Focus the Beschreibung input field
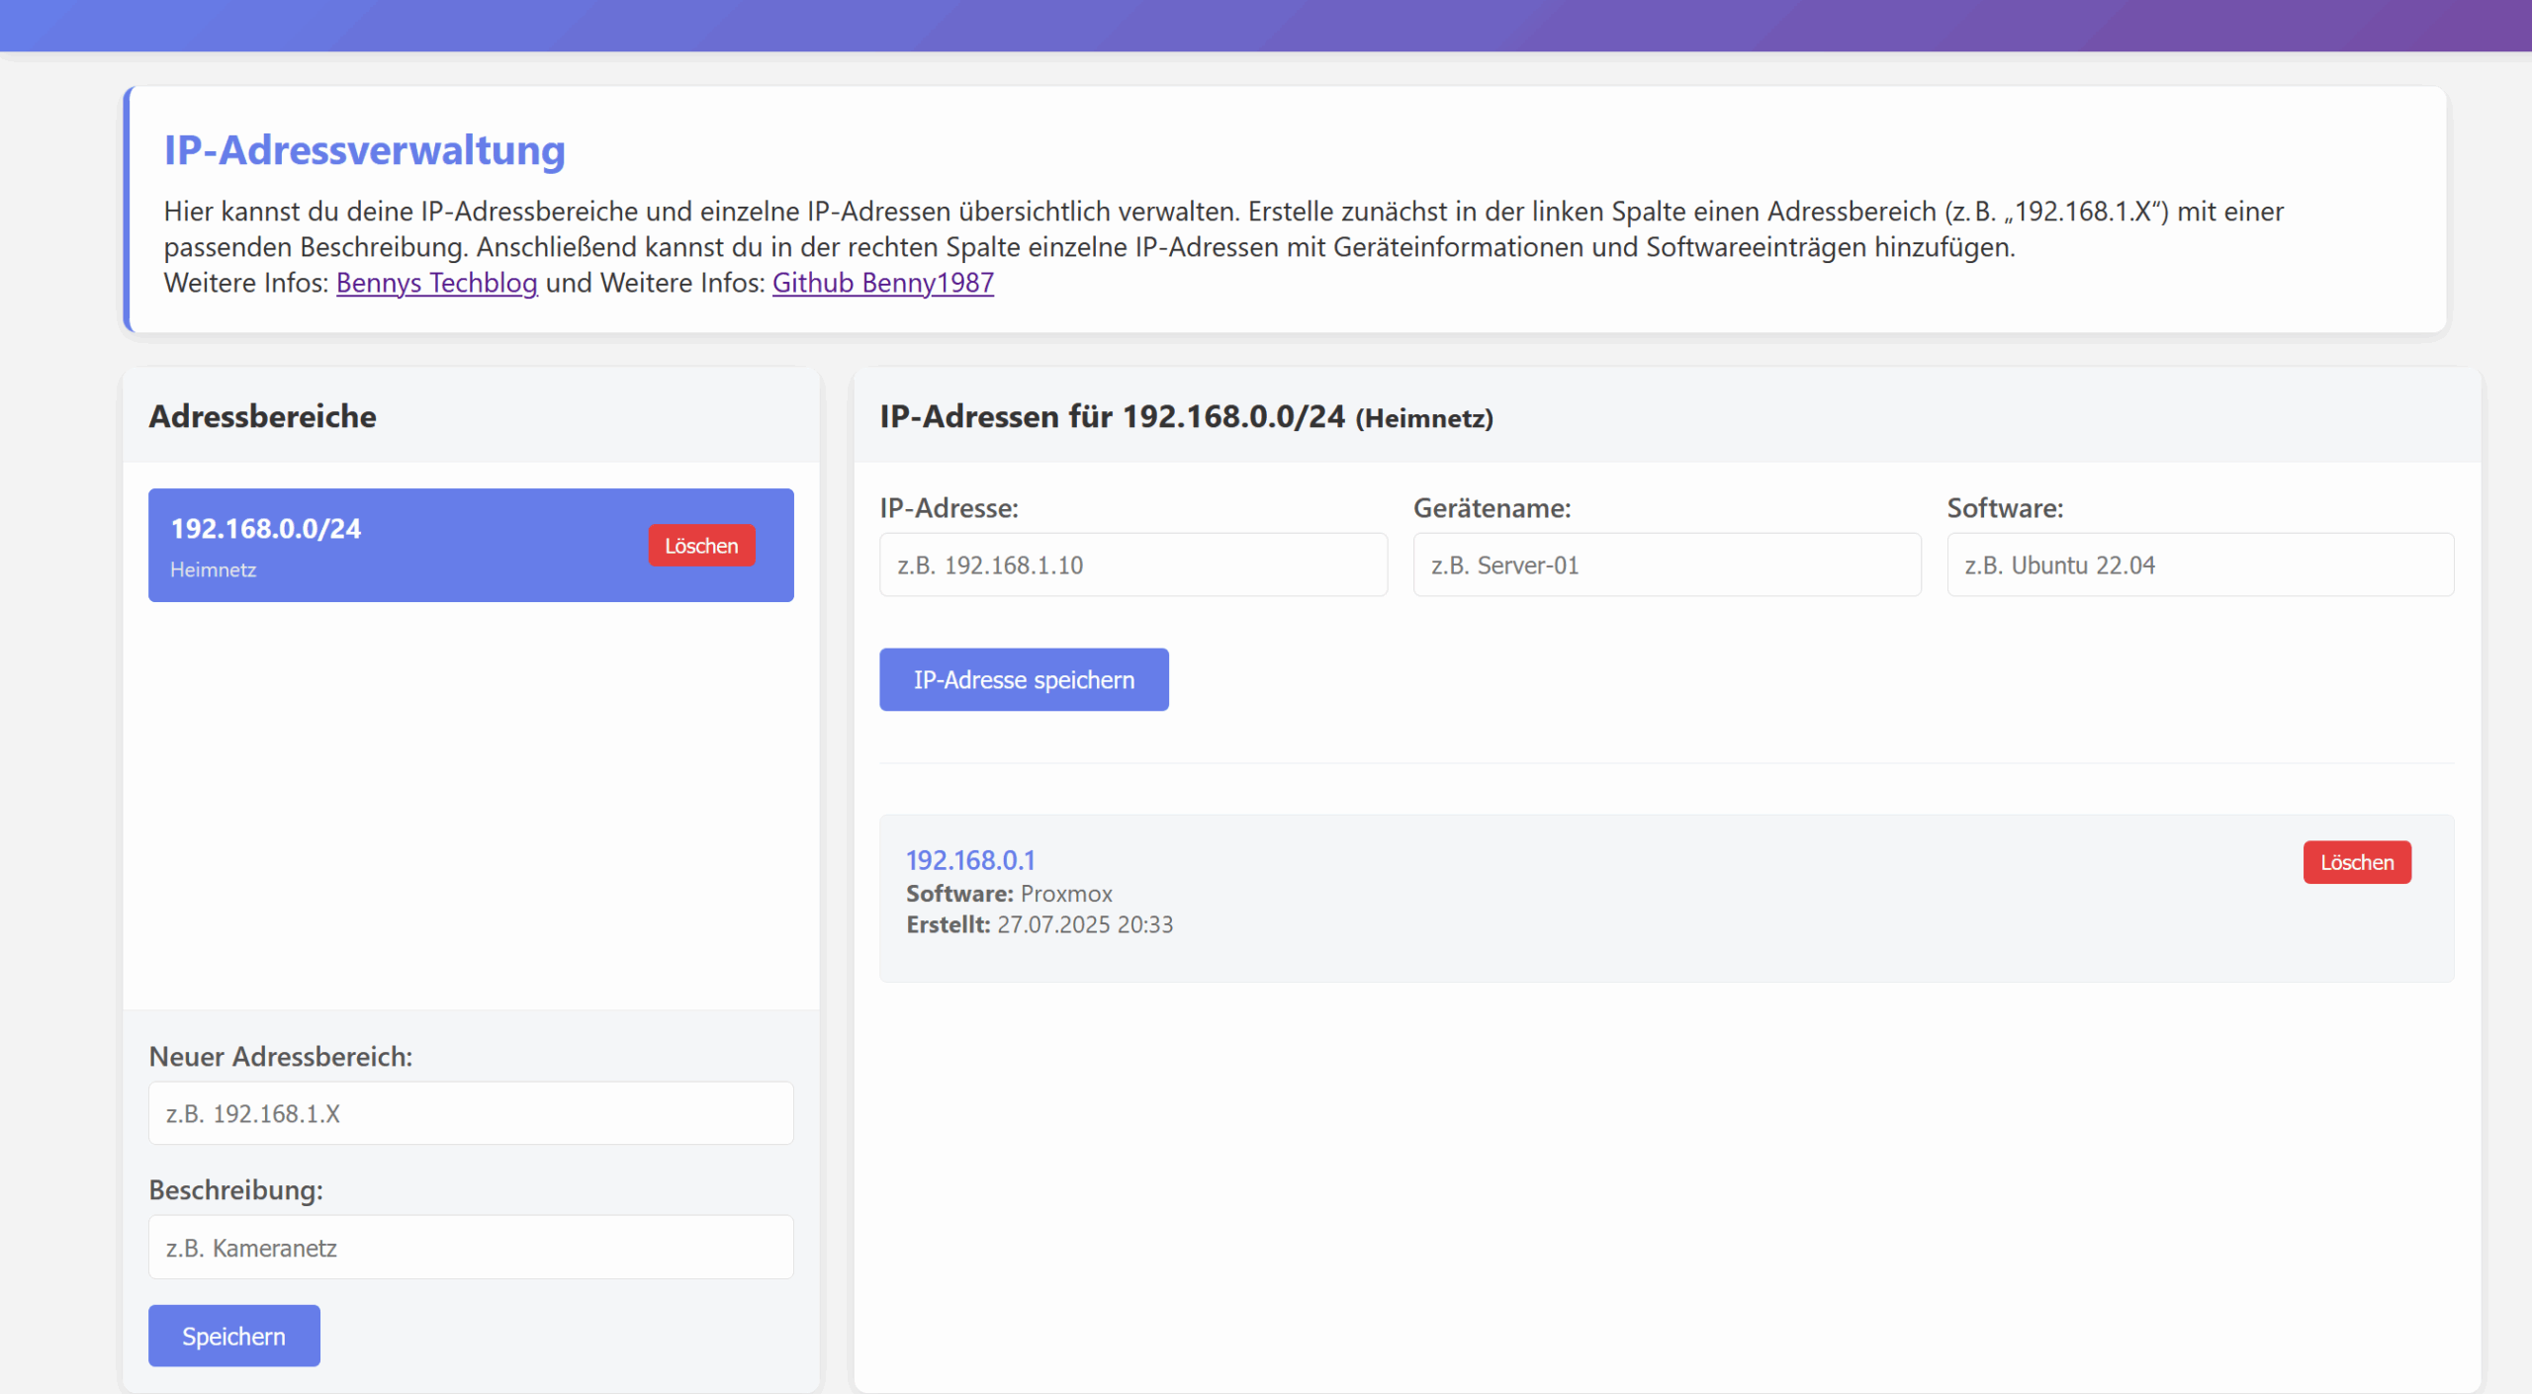The image size is (2532, 1394). (x=470, y=1247)
